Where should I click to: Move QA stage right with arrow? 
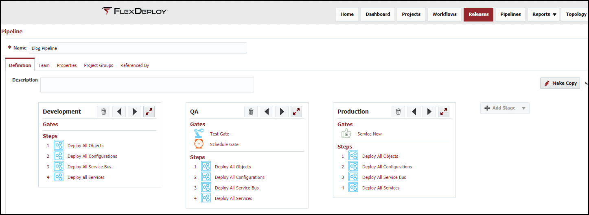coord(282,112)
